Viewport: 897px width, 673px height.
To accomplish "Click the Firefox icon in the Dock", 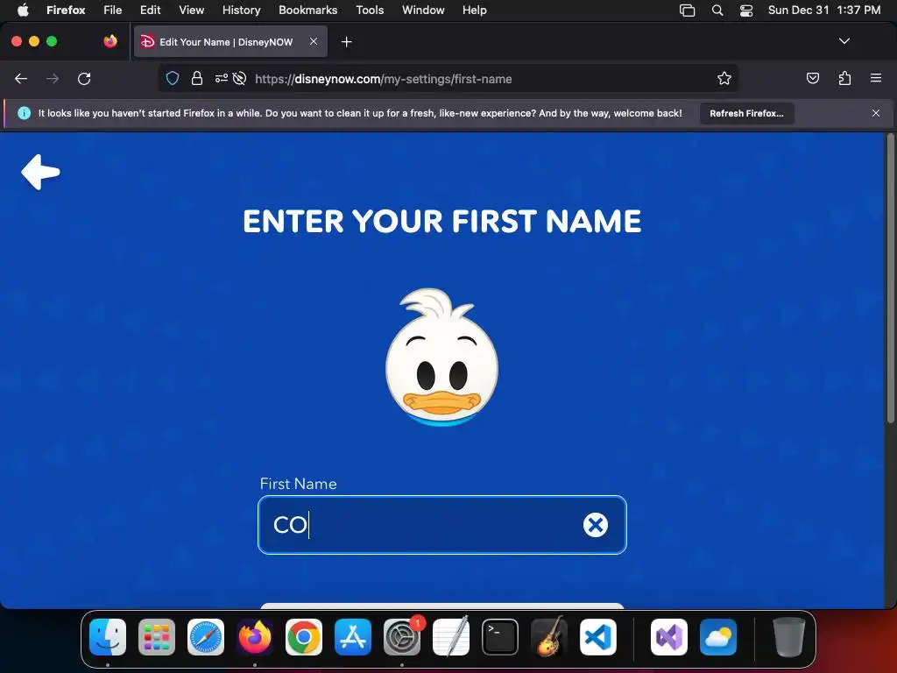I will 255,637.
